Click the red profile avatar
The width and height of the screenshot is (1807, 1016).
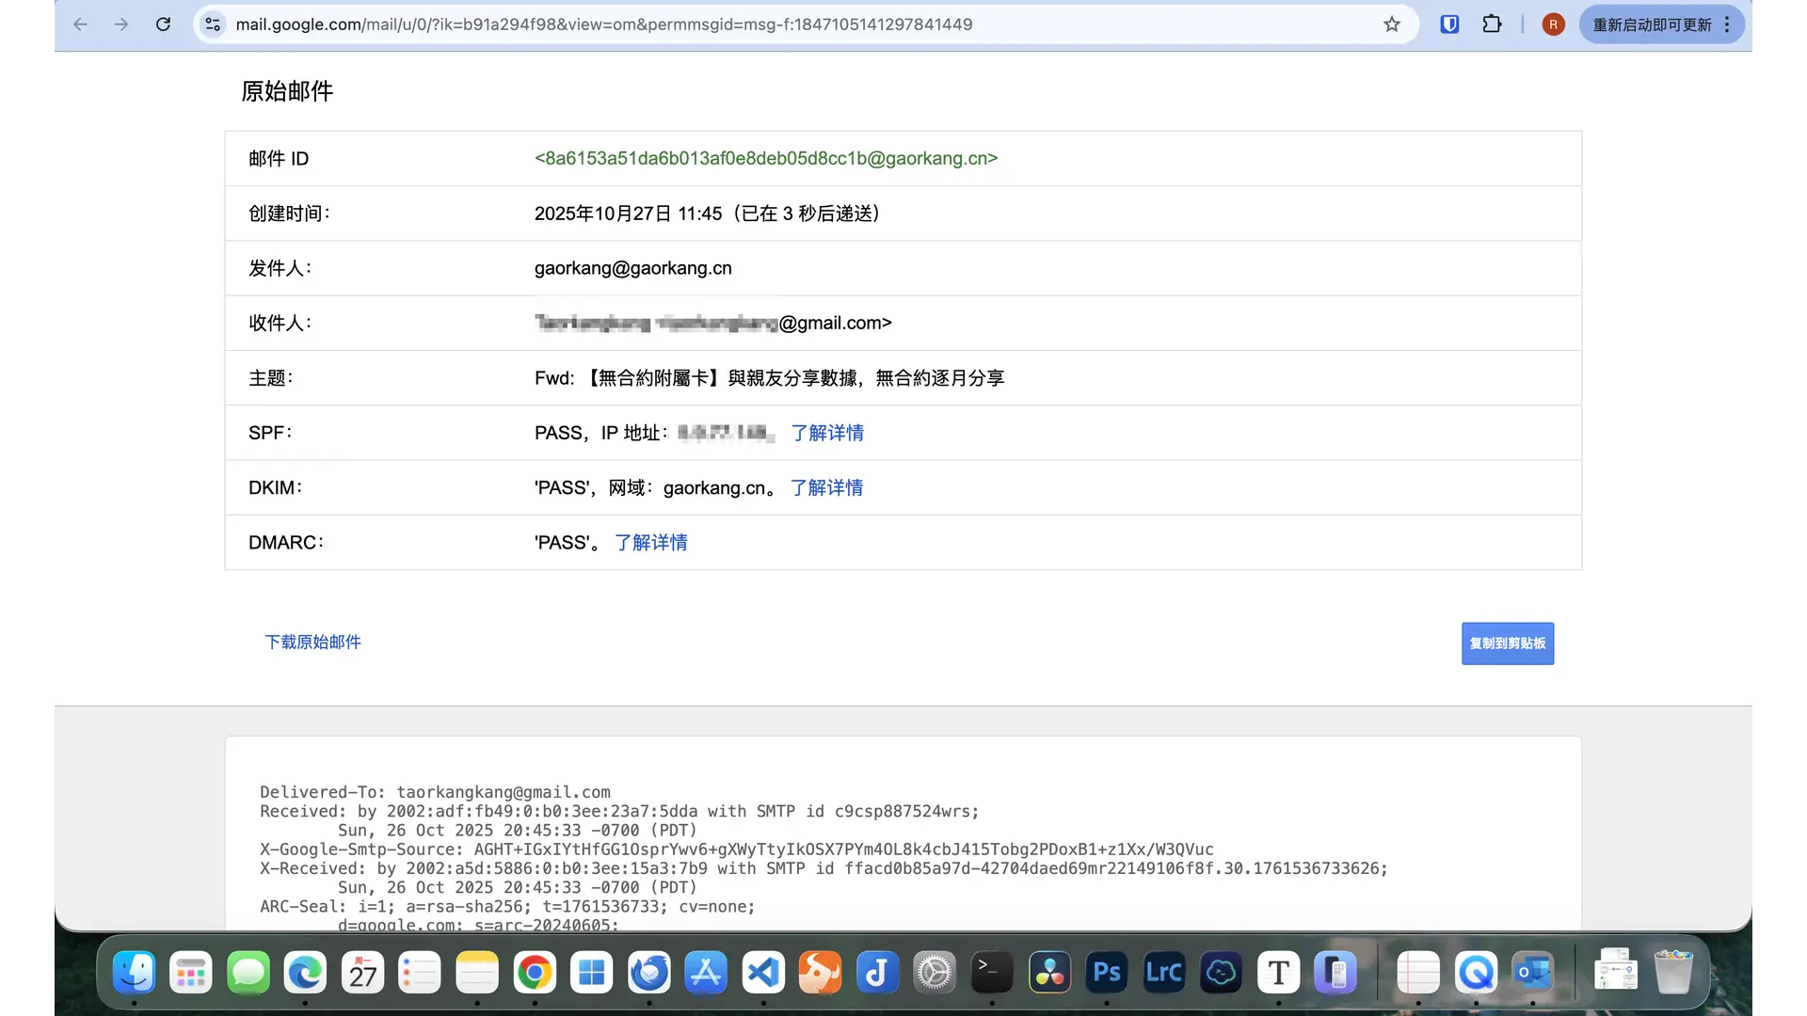click(x=1553, y=24)
